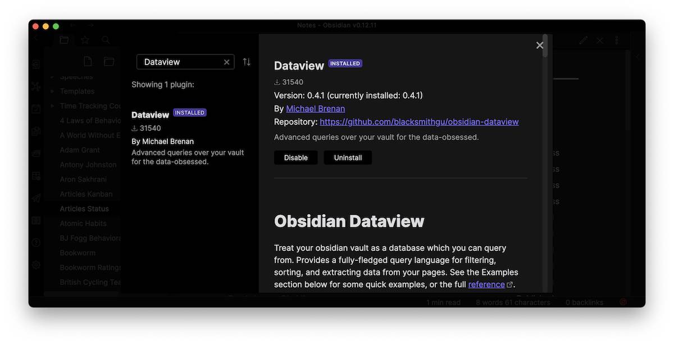Click the 8 words 61 characters status
The width and height of the screenshot is (674, 345).
513,302
